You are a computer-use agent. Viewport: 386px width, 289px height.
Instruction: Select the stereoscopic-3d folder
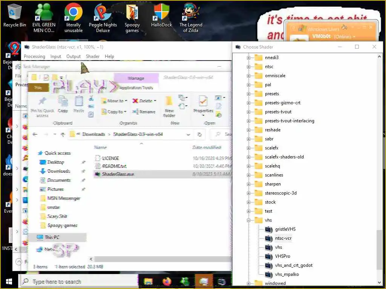click(x=280, y=193)
